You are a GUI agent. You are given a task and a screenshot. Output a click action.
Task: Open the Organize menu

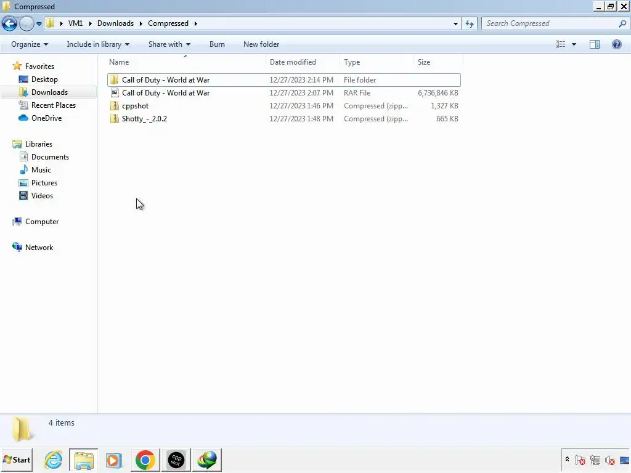click(30, 44)
